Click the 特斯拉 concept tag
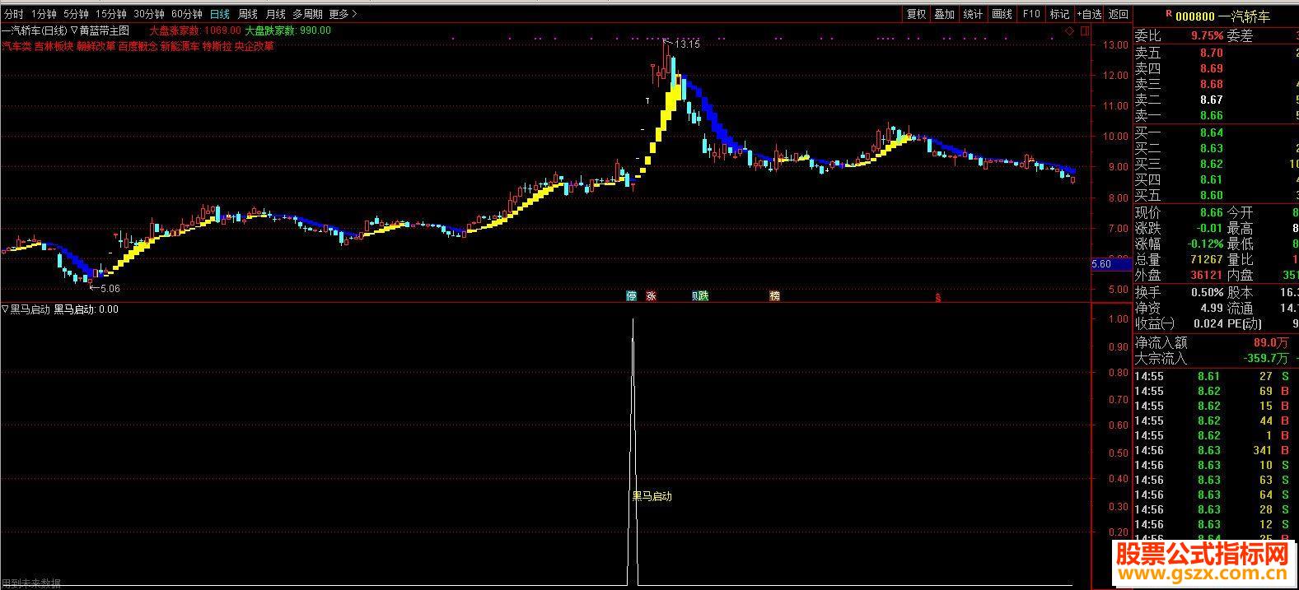This screenshot has height=590, width=1299. pos(217,46)
